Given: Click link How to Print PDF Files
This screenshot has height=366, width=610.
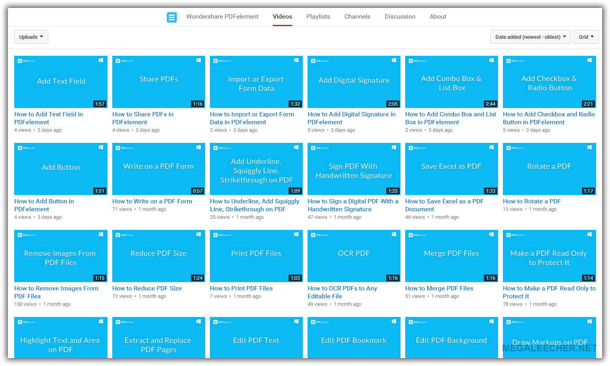Looking at the screenshot, I should click(x=241, y=288).
